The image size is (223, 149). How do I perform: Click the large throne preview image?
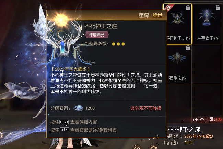64,41
